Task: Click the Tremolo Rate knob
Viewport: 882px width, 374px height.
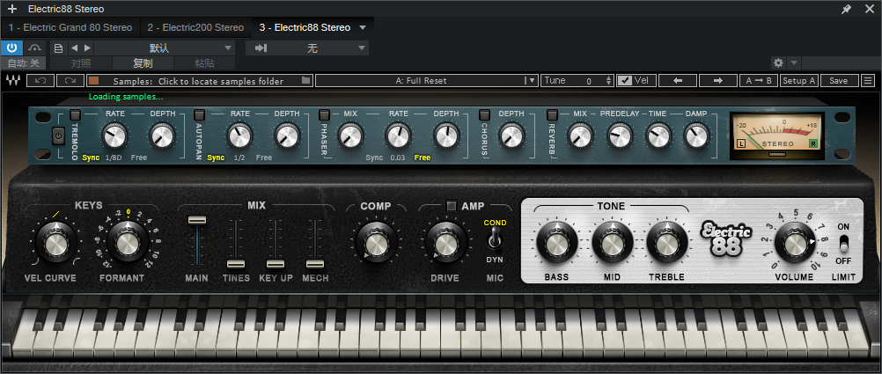Action: pos(114,136)
